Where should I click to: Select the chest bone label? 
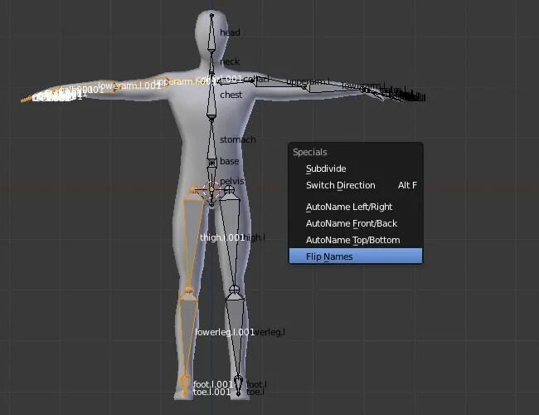(x=231, y=95)
